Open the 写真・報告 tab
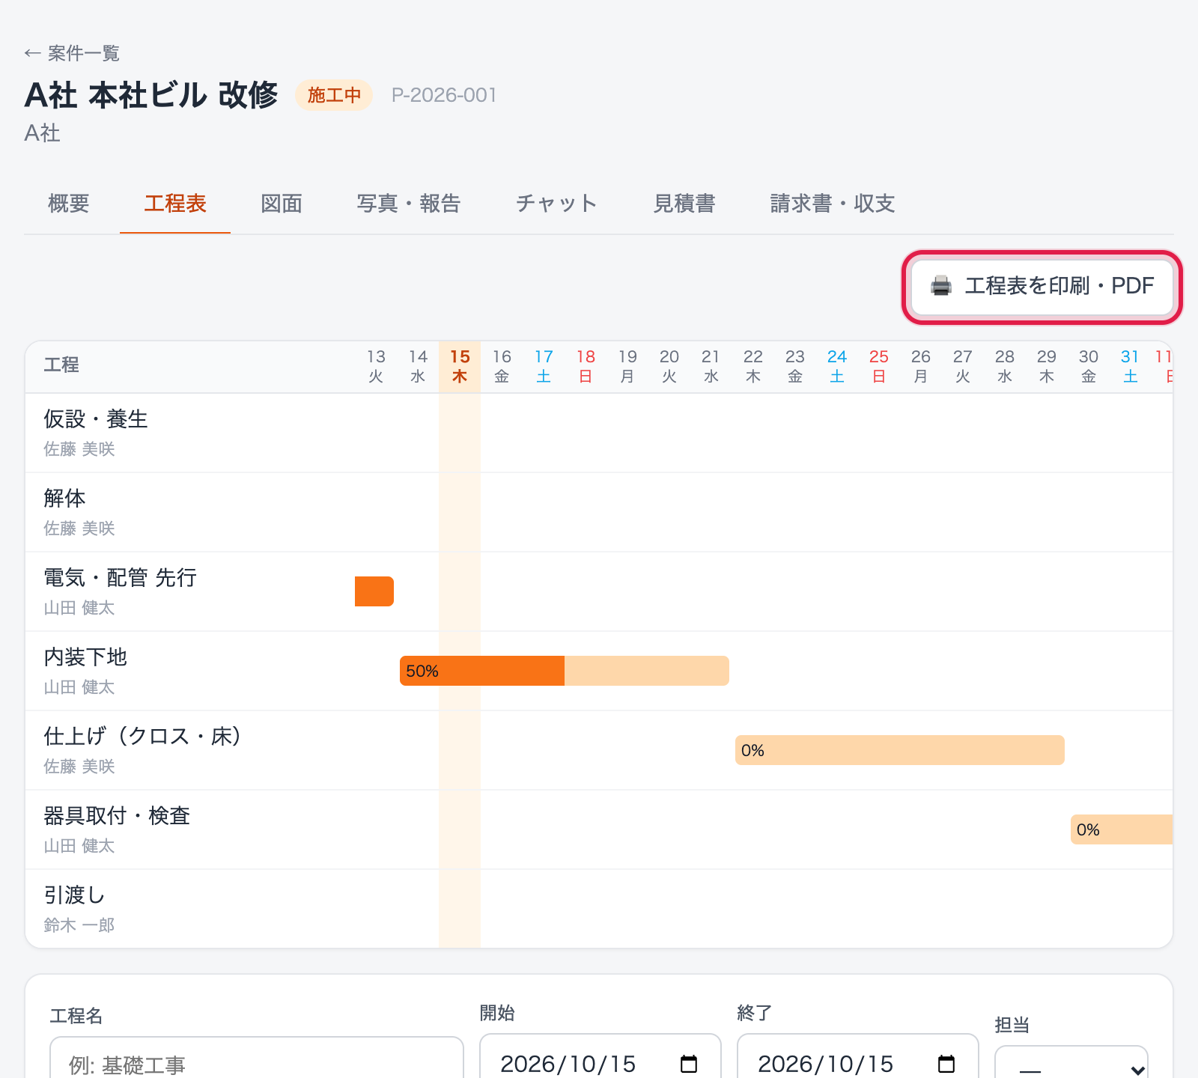The height and width of the screenshot is (1078, 1198). 409,204
